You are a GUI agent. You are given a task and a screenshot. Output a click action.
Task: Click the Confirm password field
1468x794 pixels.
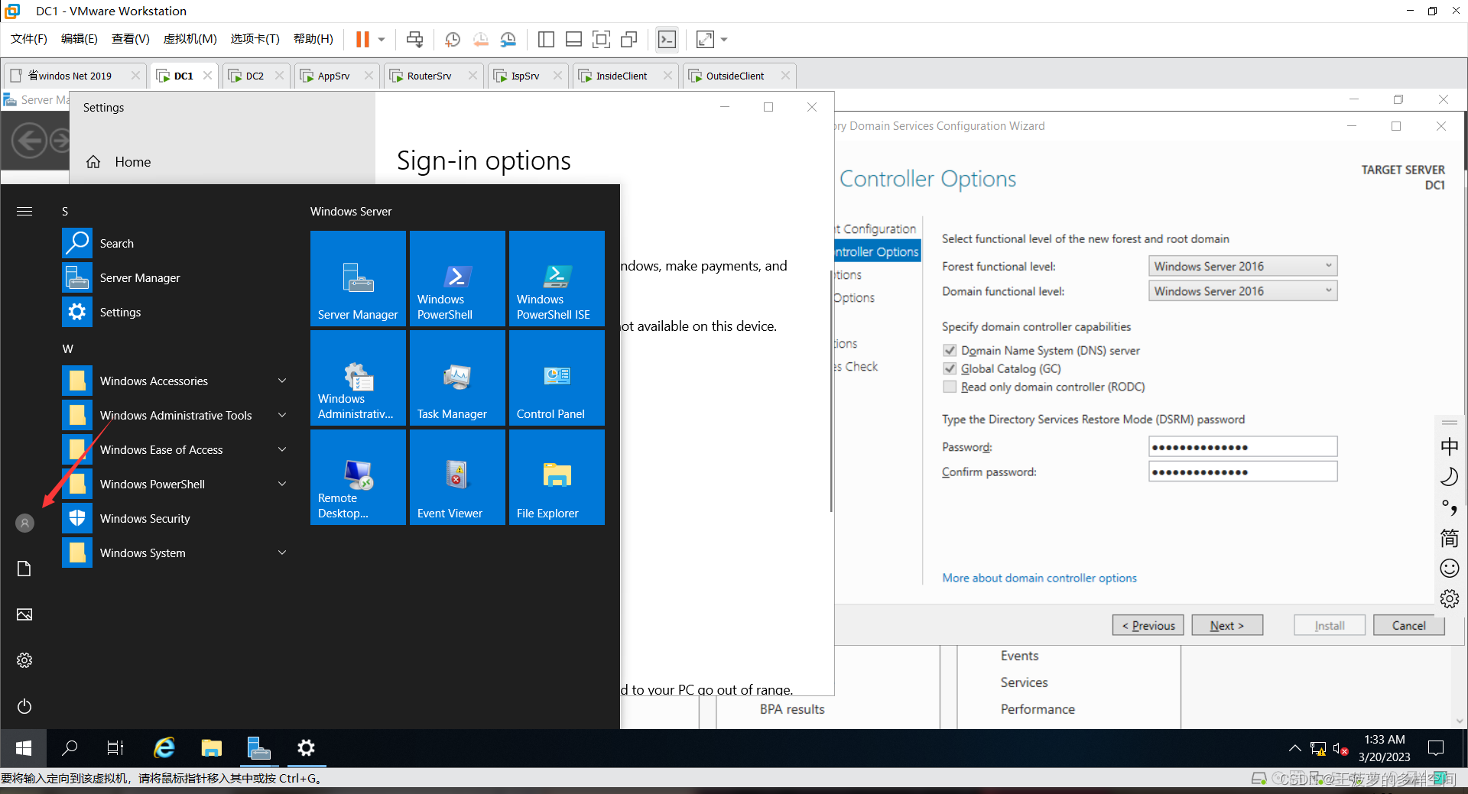click(x=1242, y=472)
